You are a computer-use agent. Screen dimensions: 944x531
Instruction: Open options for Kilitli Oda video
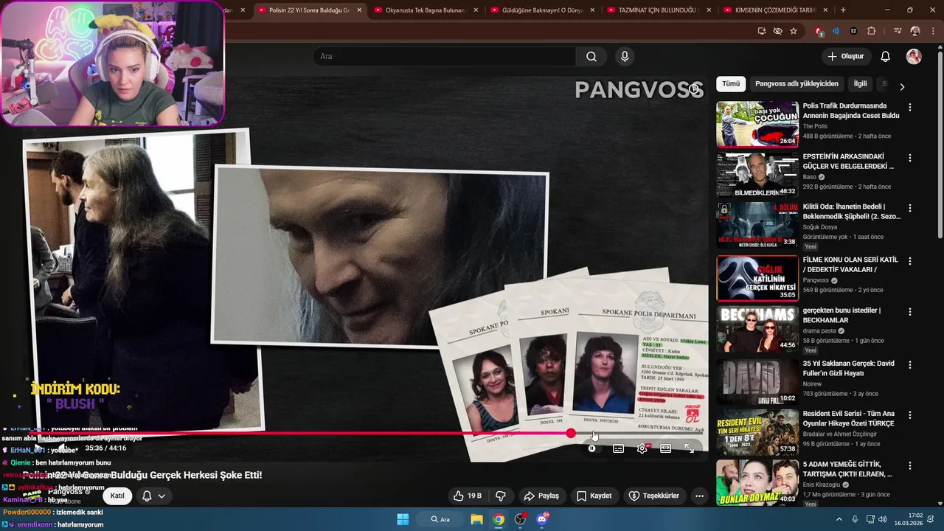tap(910, 209)
